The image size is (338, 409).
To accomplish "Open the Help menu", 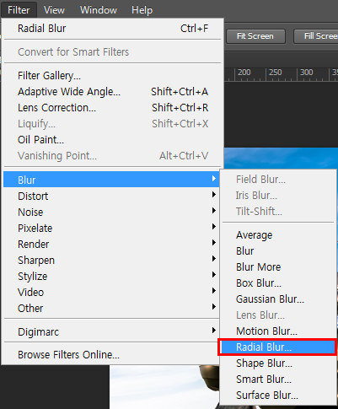I will [142, 10].
